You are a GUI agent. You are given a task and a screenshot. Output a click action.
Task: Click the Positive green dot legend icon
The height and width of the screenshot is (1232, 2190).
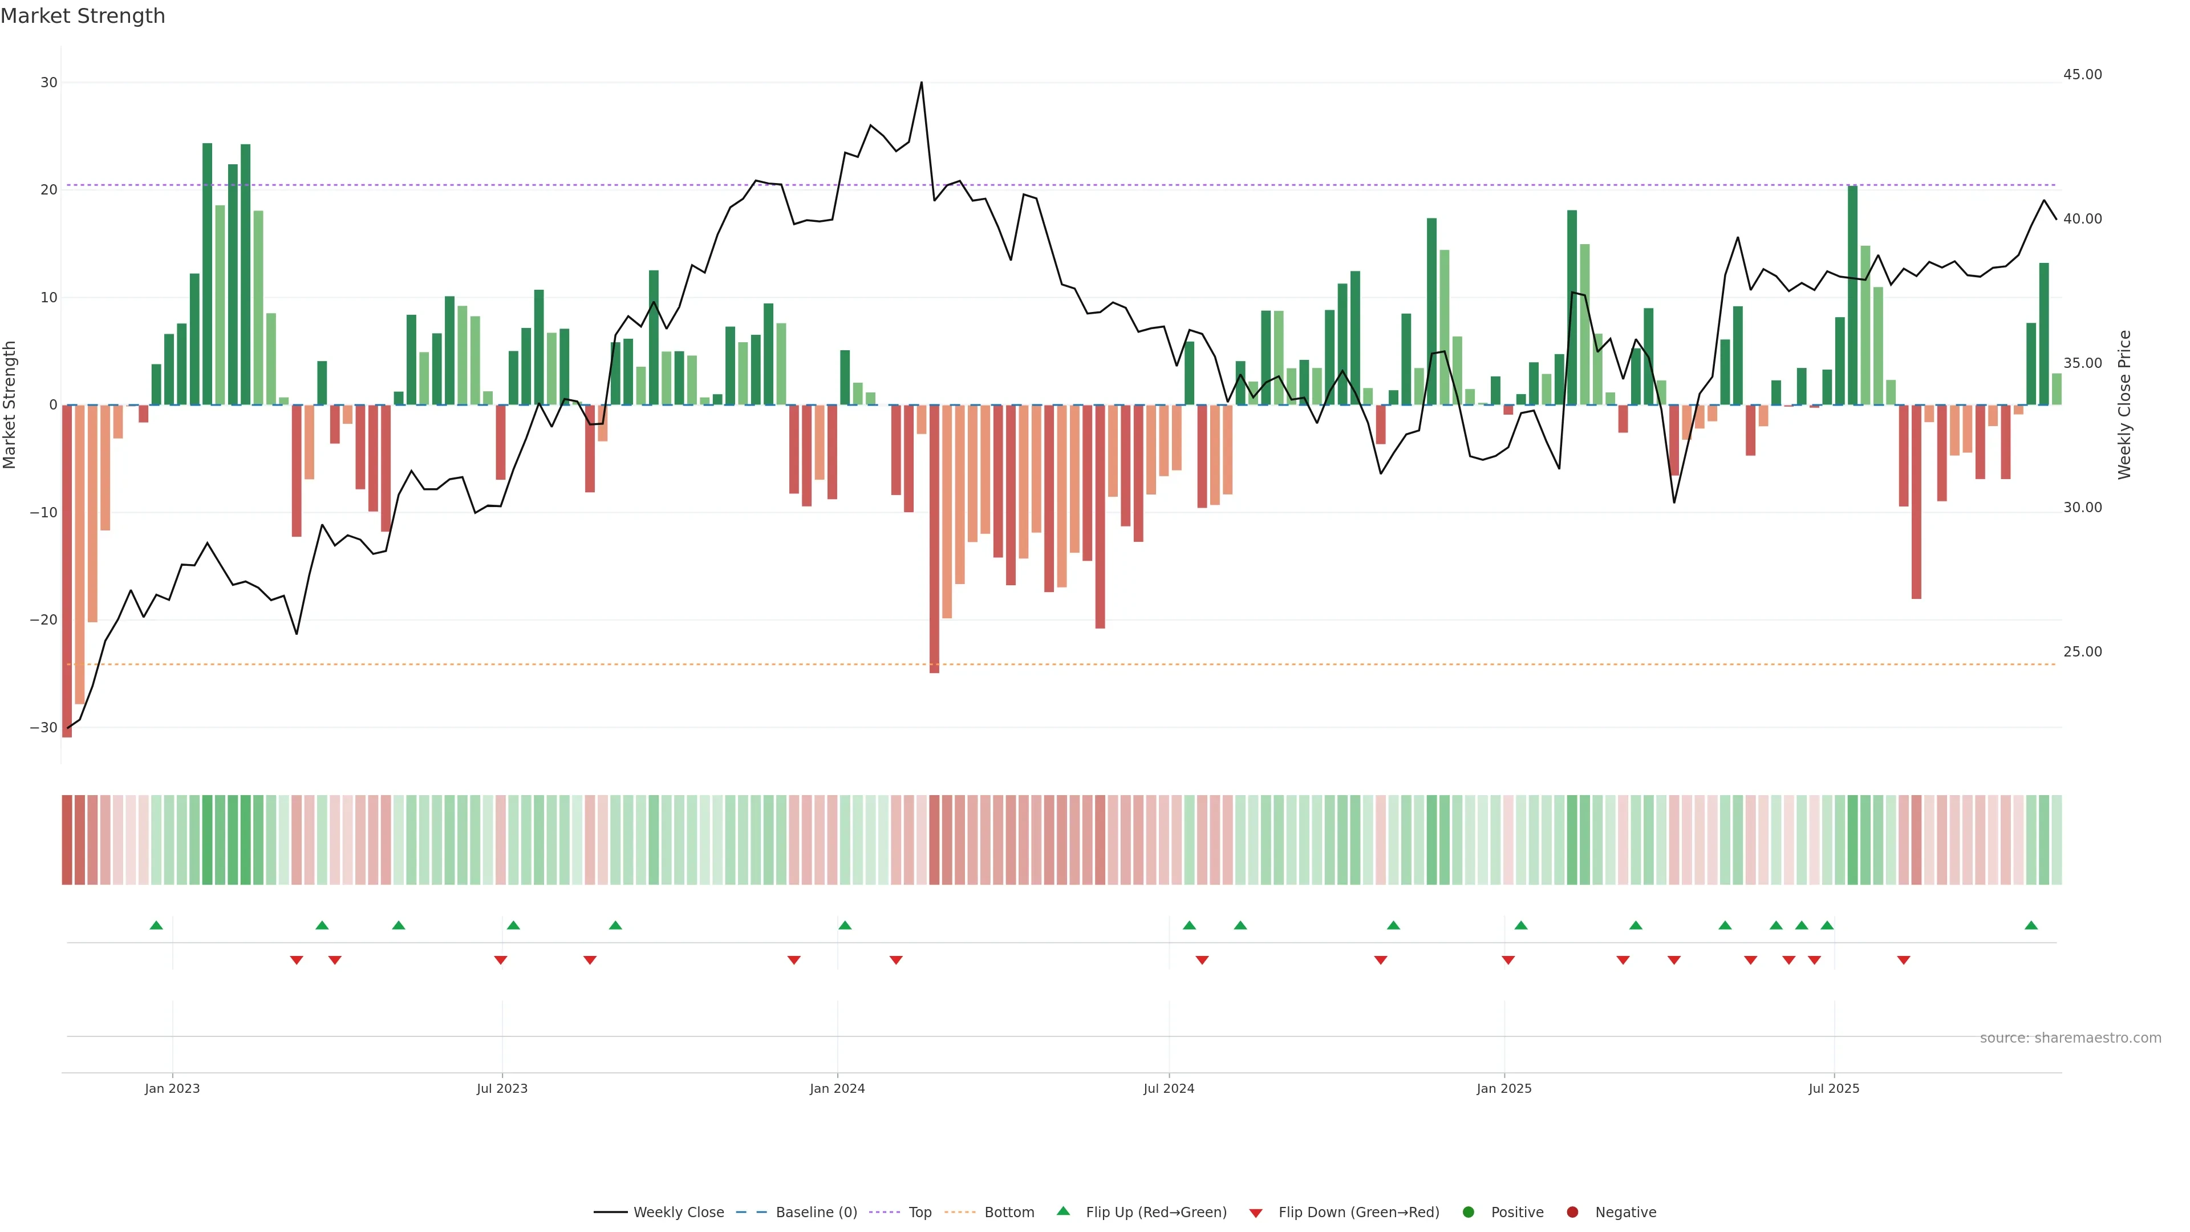[1468, 1213]
